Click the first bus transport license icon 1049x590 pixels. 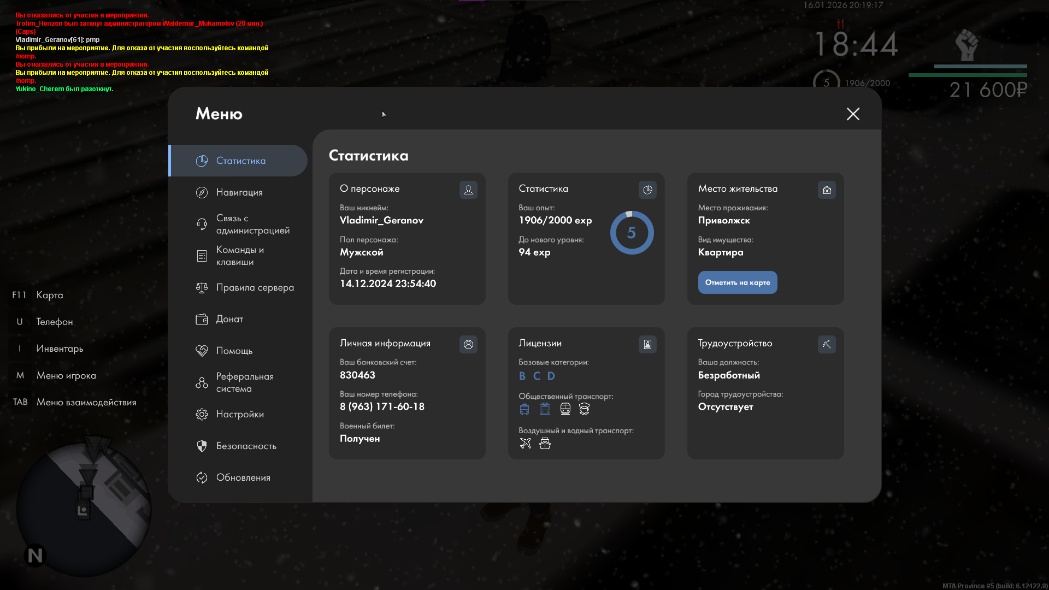(524, 409)
